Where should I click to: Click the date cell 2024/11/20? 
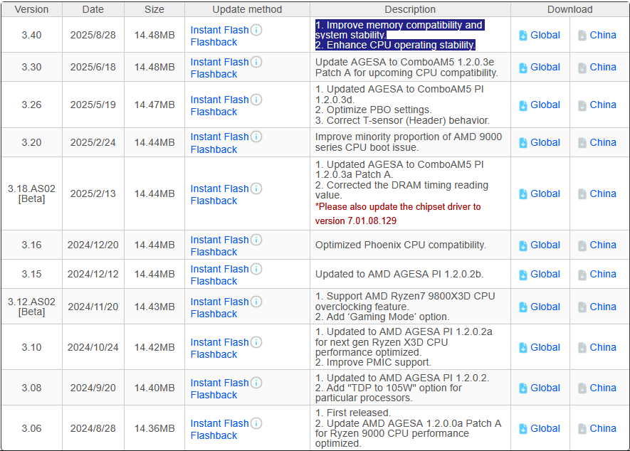coord(93,307)
